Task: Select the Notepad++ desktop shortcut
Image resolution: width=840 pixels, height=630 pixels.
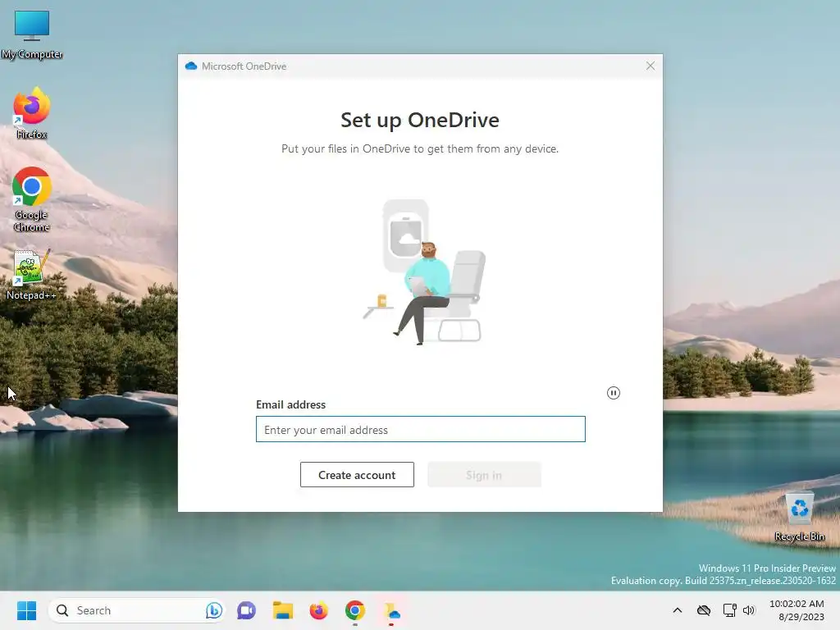Action: pyautogui.click(x=32, y=274)
